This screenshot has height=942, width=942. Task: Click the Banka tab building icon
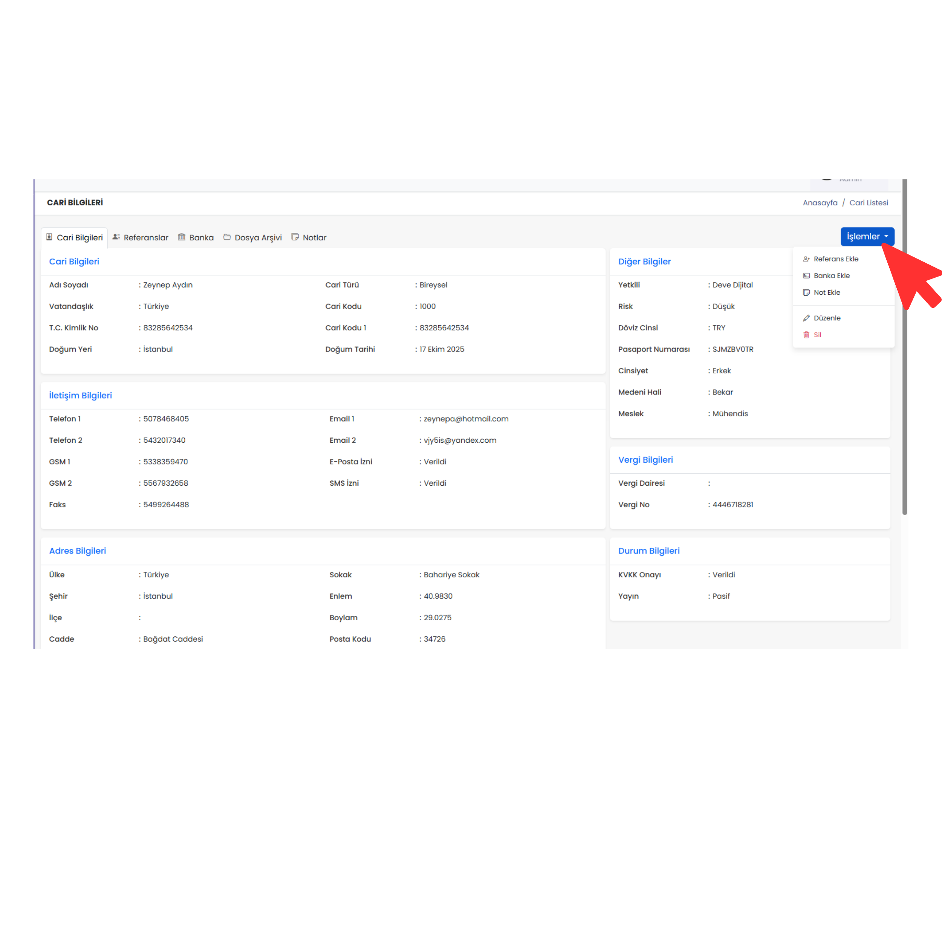pos(181,237)
